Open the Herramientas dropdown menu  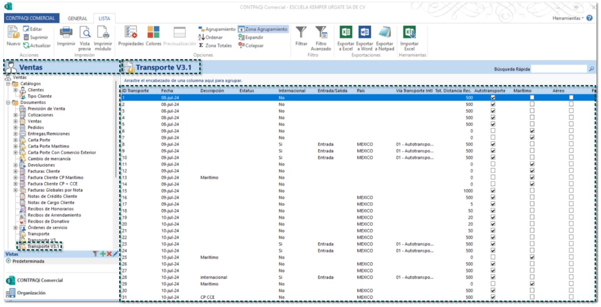pos(568,18)
